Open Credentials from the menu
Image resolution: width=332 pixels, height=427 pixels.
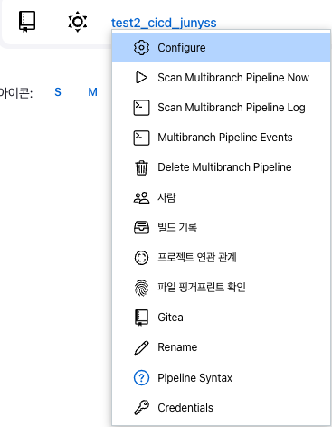coord(221,407)
